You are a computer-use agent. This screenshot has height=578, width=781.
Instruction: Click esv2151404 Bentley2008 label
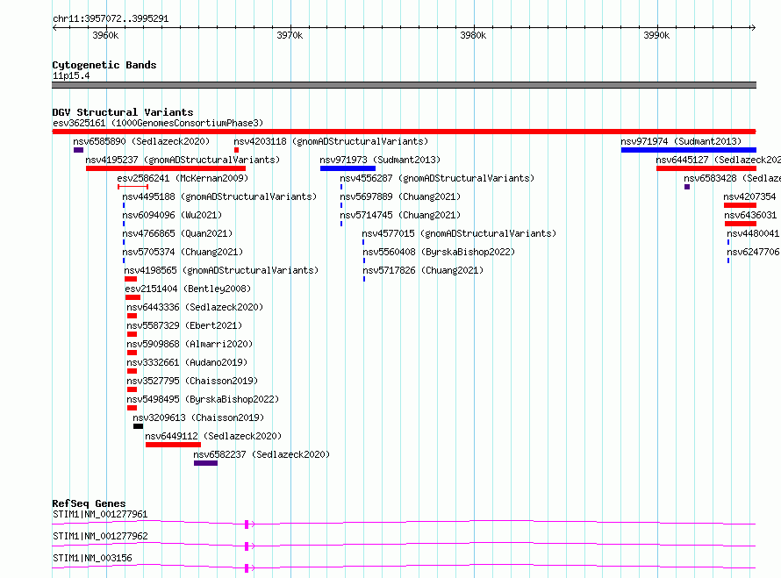tap(189, 289)
